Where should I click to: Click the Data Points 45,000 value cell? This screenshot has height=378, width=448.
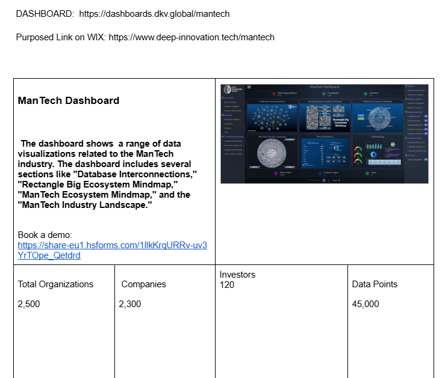(366, 304)
